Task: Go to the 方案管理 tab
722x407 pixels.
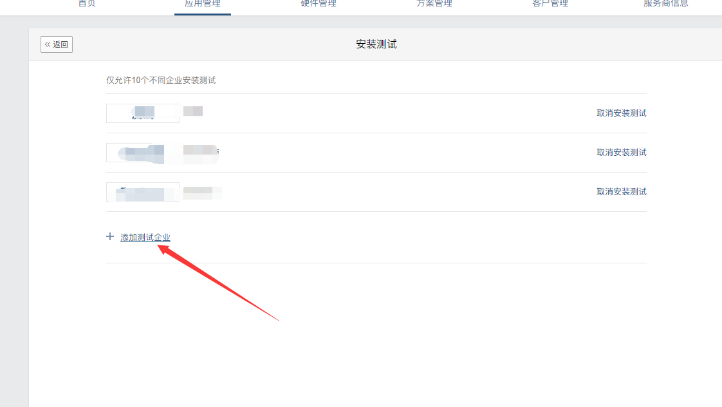Action: (x=434, y=4)
